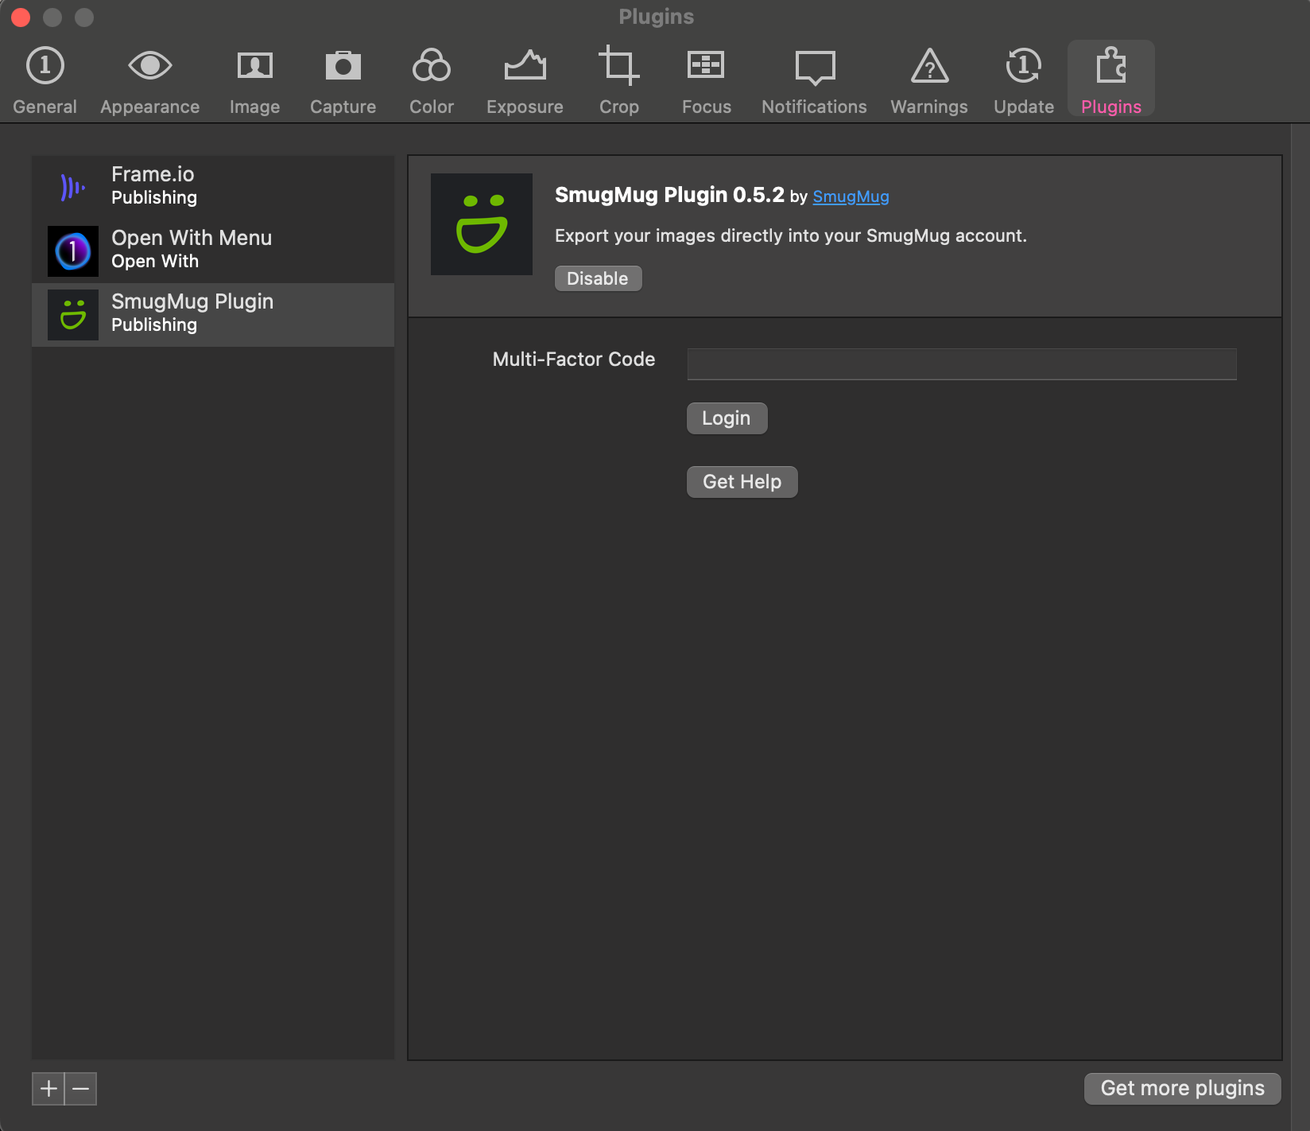
Task: Open the Notifications tab
Action: (814, 80)
